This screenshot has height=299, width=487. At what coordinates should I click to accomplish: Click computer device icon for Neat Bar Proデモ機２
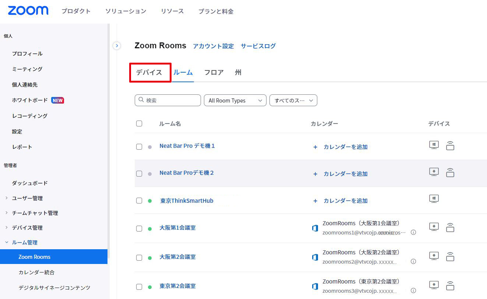pyautogui.click(x=434, y=172)
